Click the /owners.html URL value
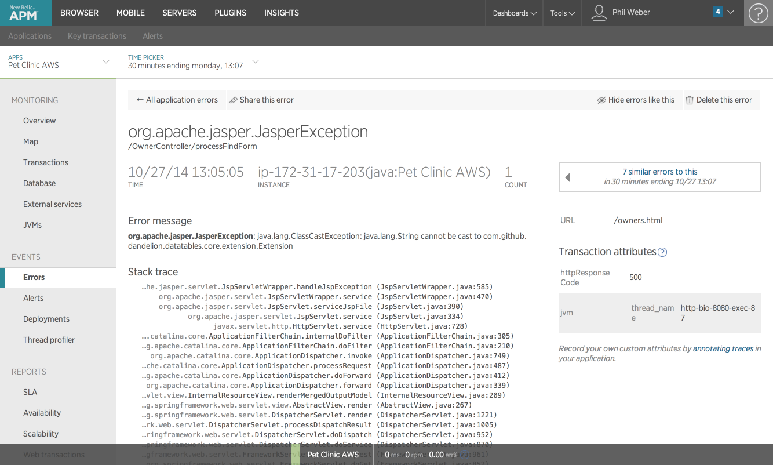This screenshot has height=465, width=773. (x=638, y=220)
